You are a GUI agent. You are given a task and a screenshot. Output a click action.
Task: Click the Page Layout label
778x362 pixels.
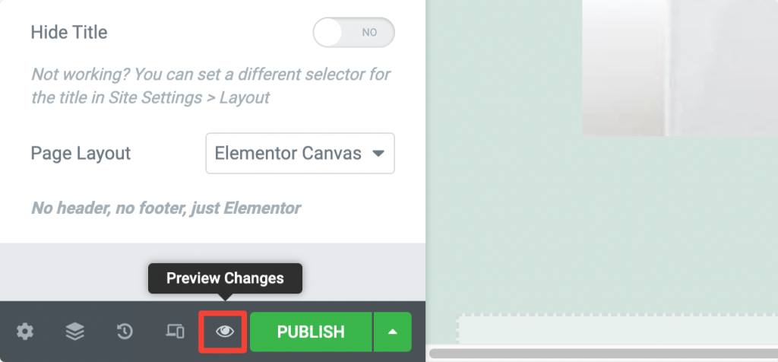[x=81, y=153]
